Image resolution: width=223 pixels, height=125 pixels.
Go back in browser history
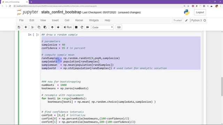pyautogui.click(x=2, y=6)
